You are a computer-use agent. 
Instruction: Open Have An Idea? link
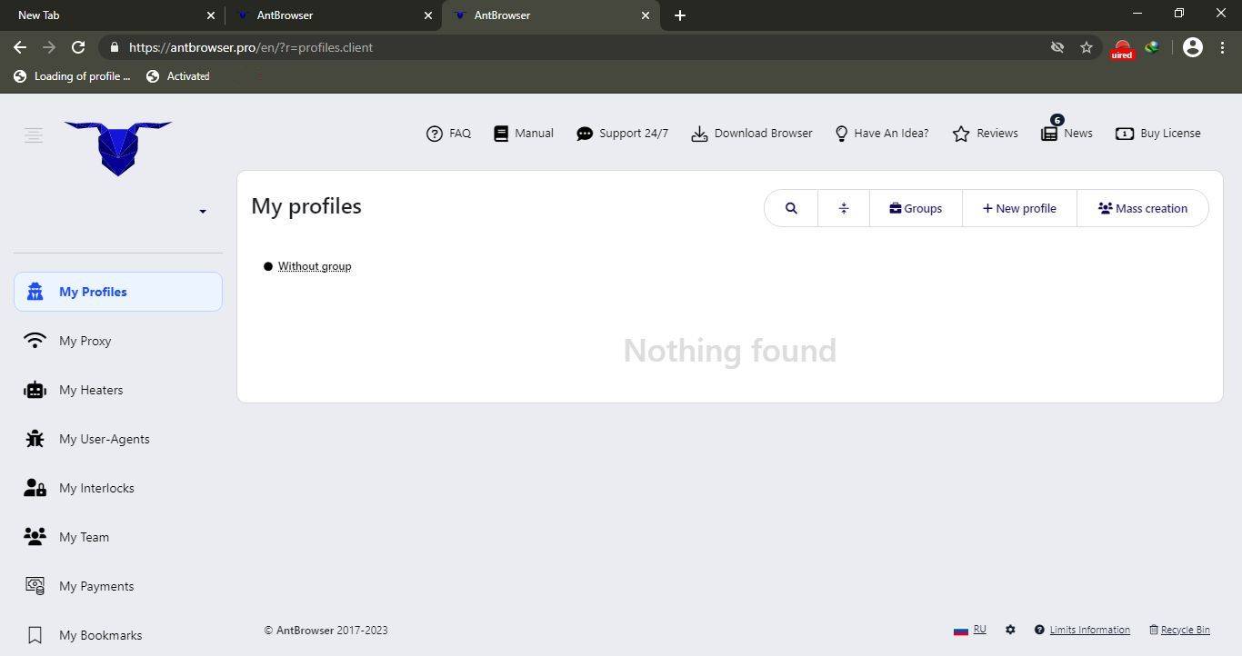(x=882, y=134)
